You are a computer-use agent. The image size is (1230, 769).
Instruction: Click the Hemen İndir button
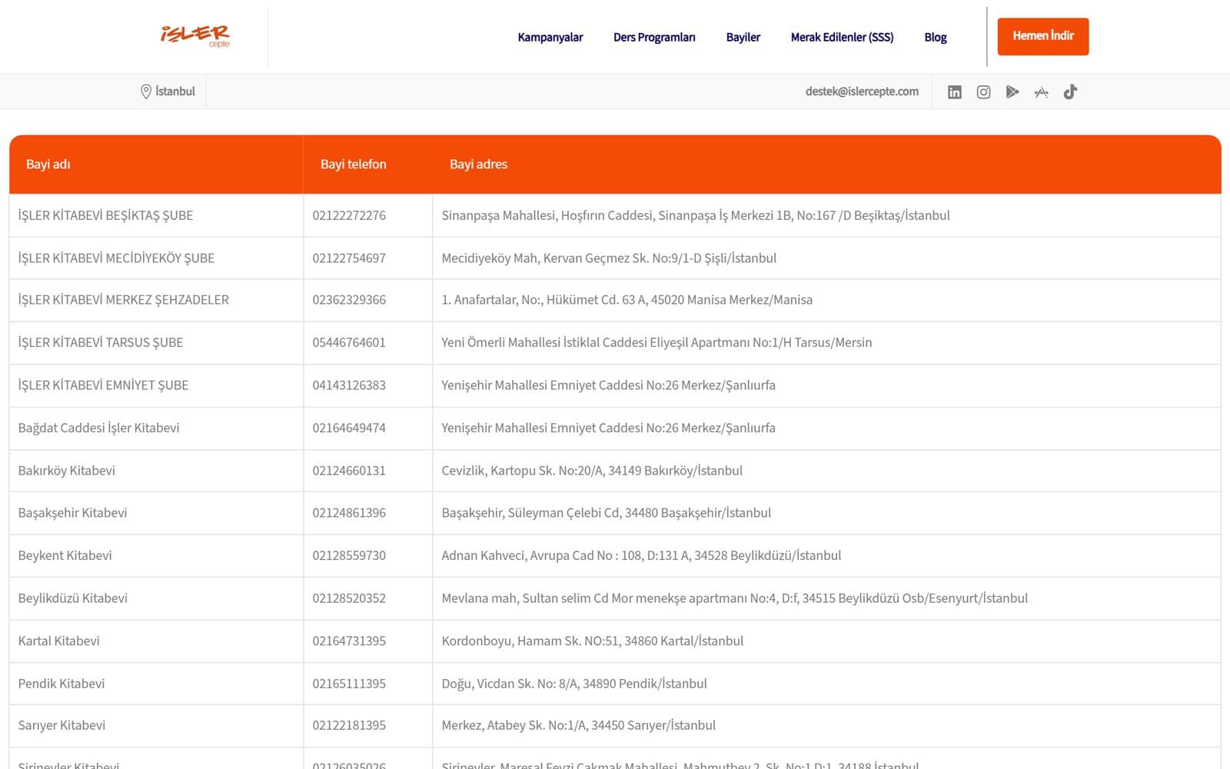pyautogui.click(x=1042, y=36)
